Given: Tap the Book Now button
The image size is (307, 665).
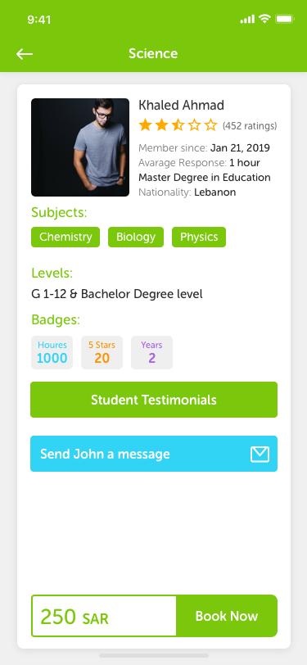Looking at the screenshot, I should pyautogui.click(x=227, y=616).
